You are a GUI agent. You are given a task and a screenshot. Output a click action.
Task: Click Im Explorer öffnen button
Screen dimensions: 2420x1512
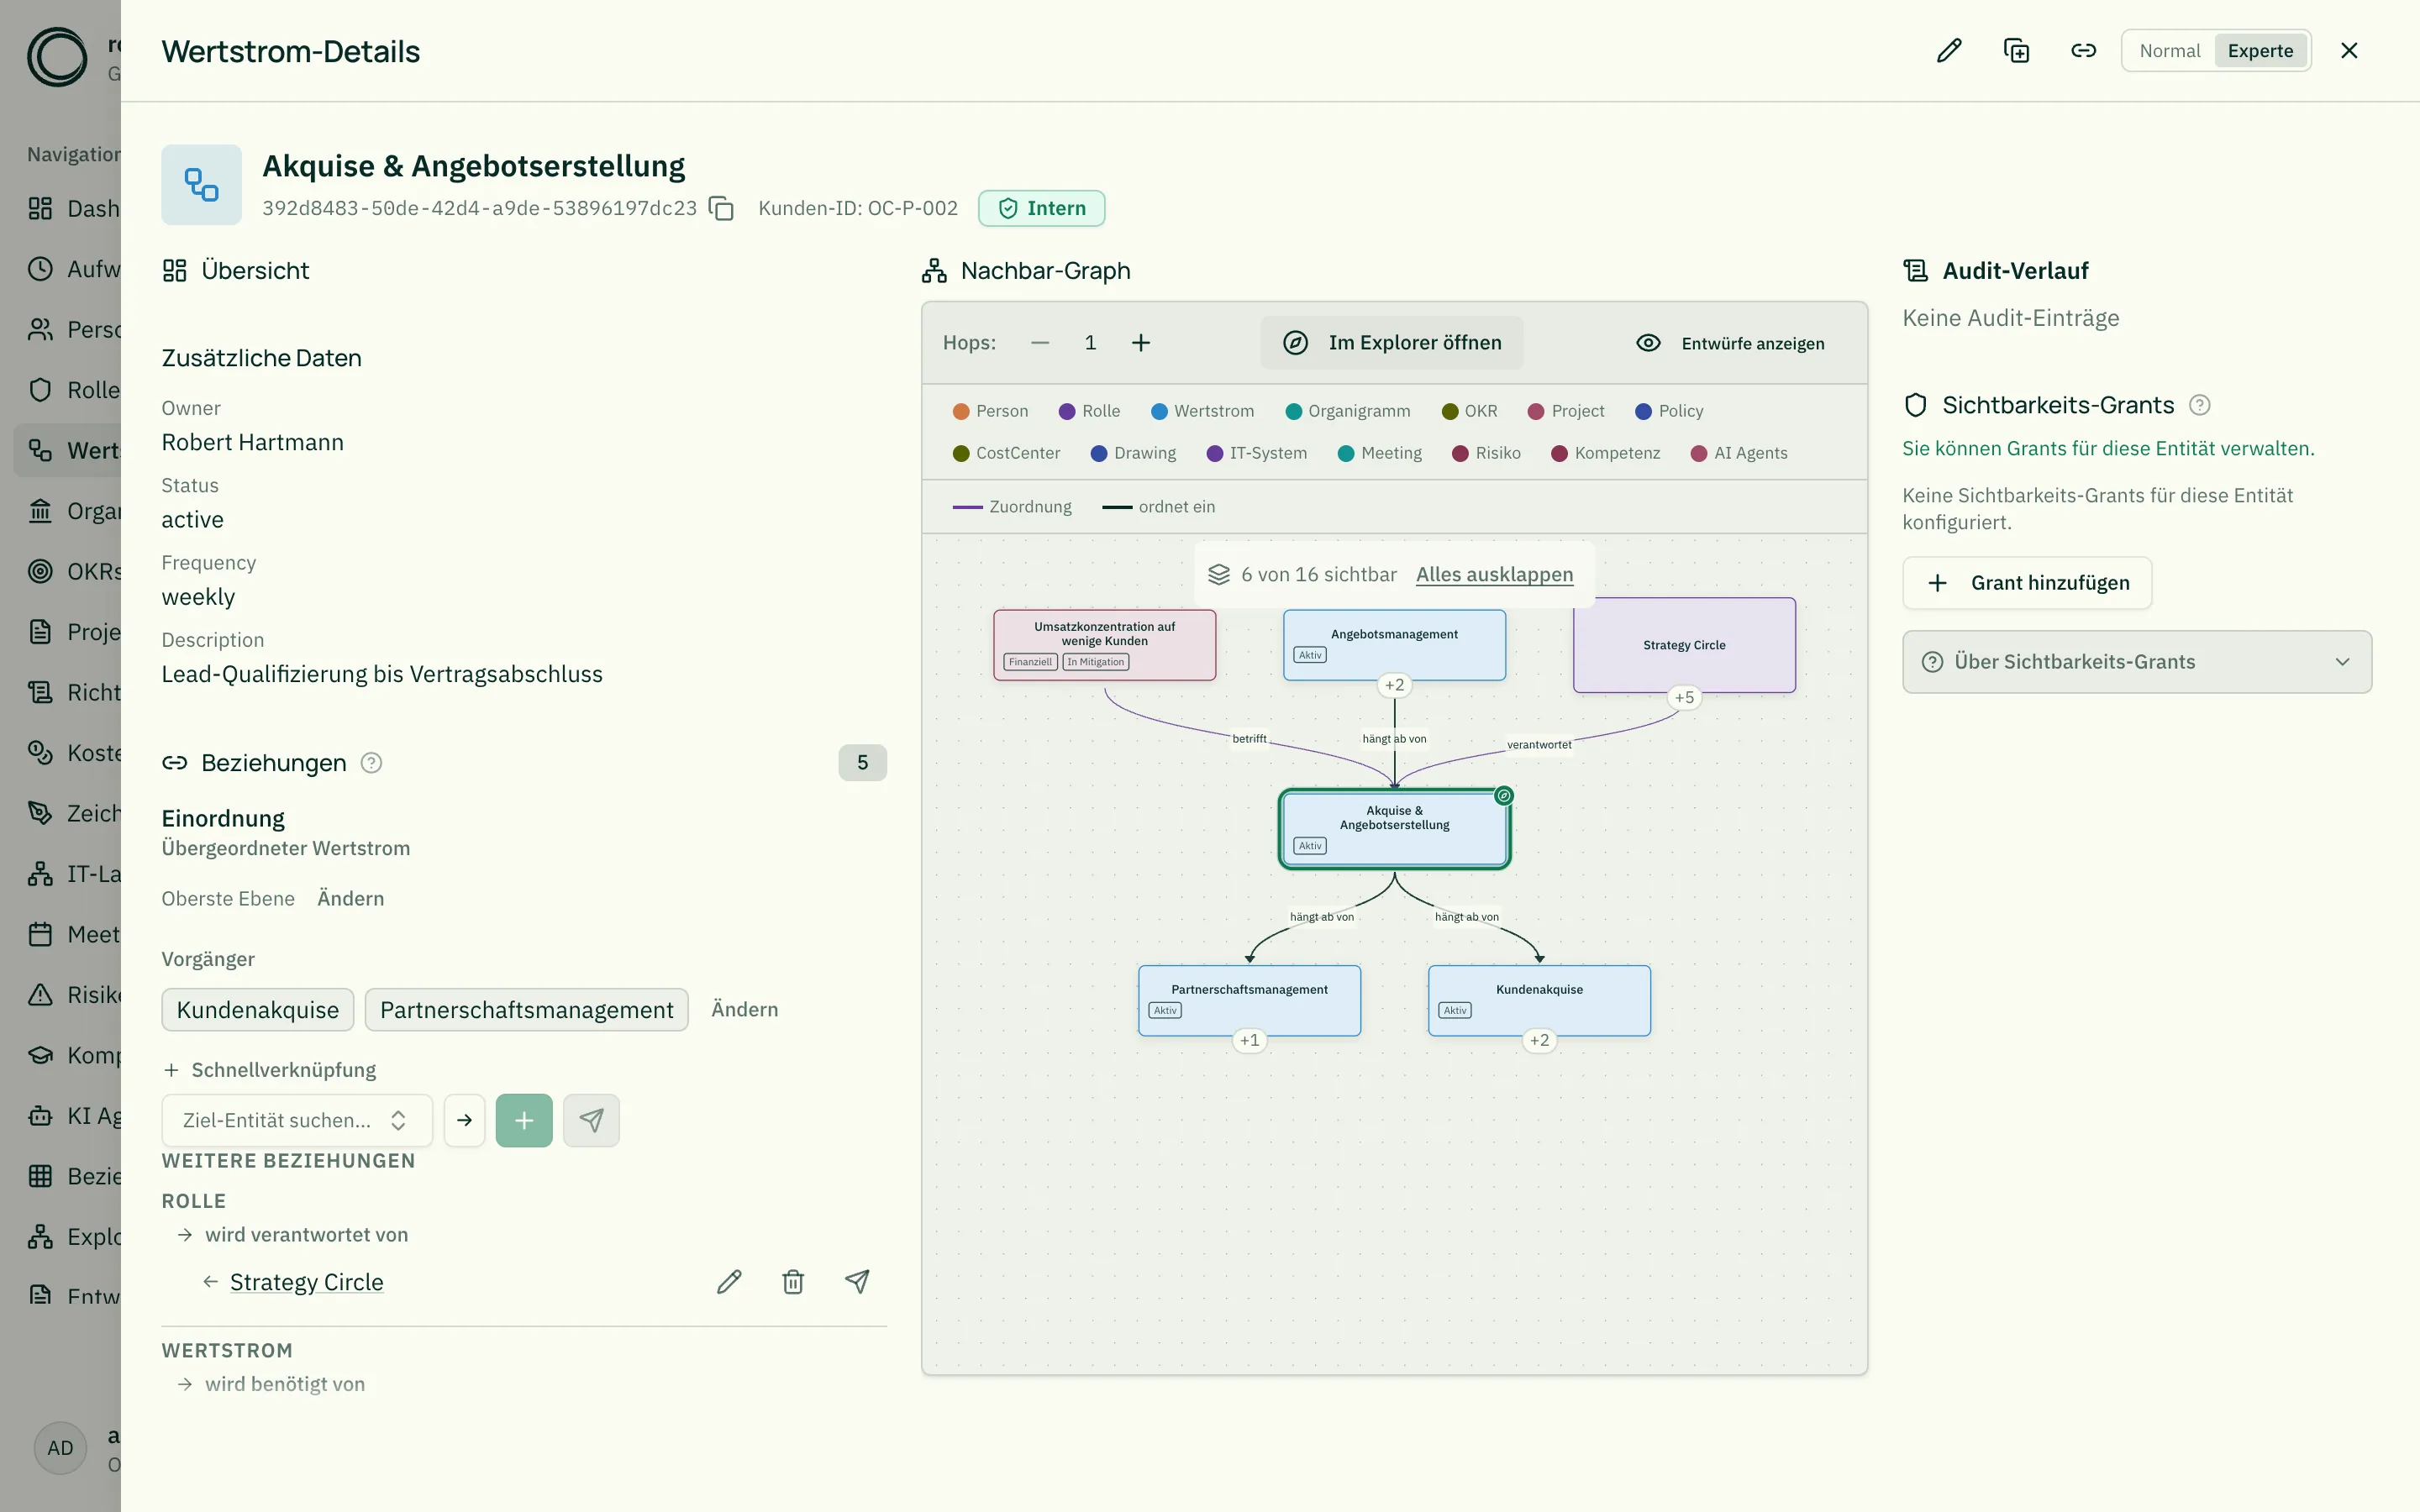1392,343
